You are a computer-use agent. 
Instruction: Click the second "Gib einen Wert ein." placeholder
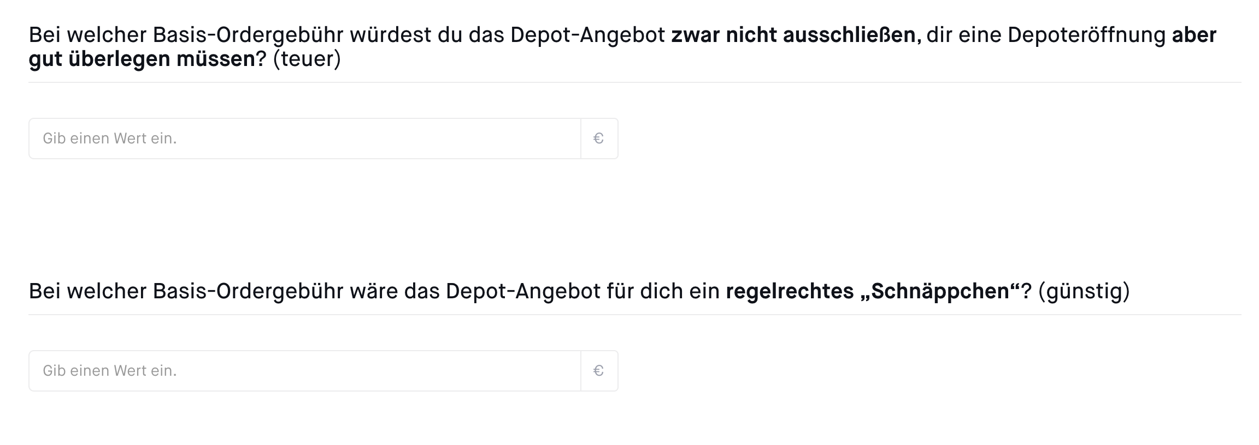110,371
